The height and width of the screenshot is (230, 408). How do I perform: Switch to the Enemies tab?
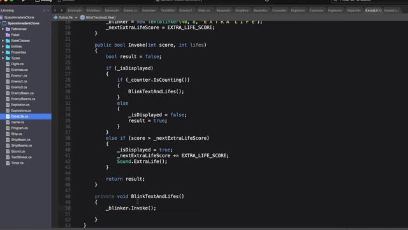pos(149,10)
